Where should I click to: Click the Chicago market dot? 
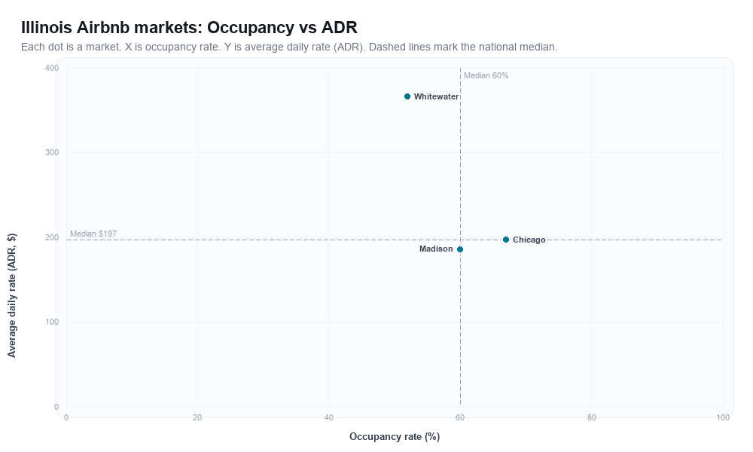(506, 240)
